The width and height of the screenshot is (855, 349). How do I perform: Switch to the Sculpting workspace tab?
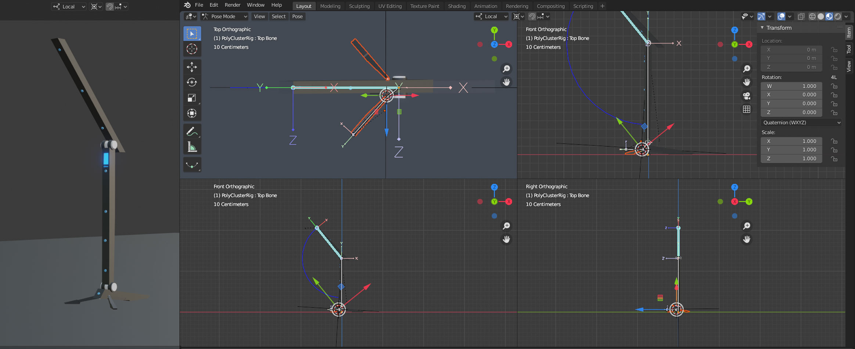pyautogui.click(x=359, y=6)
